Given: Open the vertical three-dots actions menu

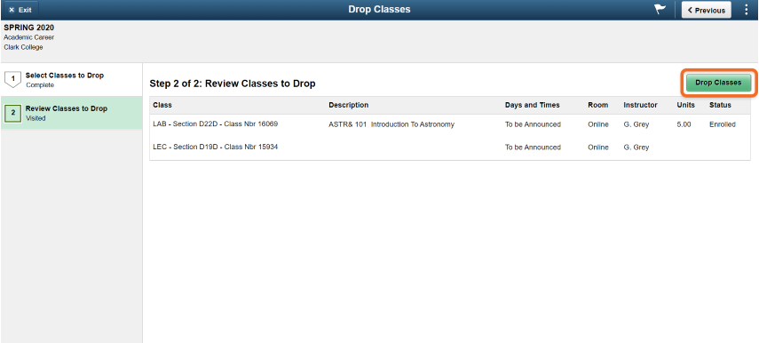Looking at the screenshot, I should pos(746,10).
